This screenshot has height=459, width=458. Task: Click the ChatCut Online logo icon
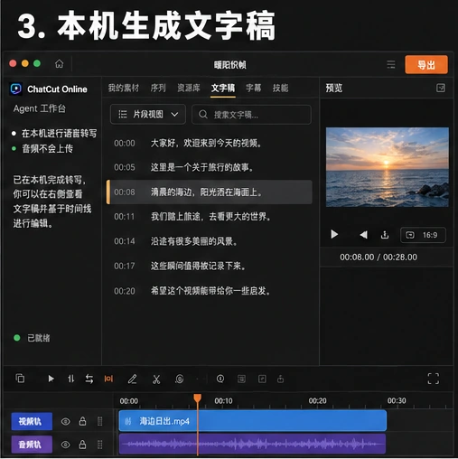coord(15,89)
